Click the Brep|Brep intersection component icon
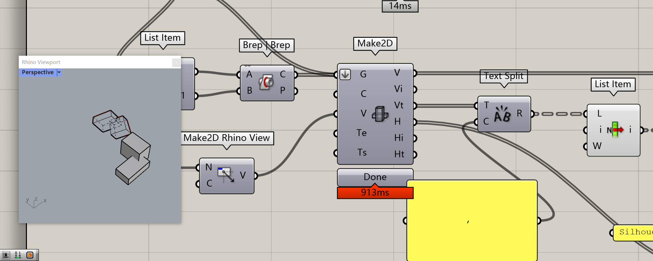Screen dimensions: 653x261 tap(266, 82)
